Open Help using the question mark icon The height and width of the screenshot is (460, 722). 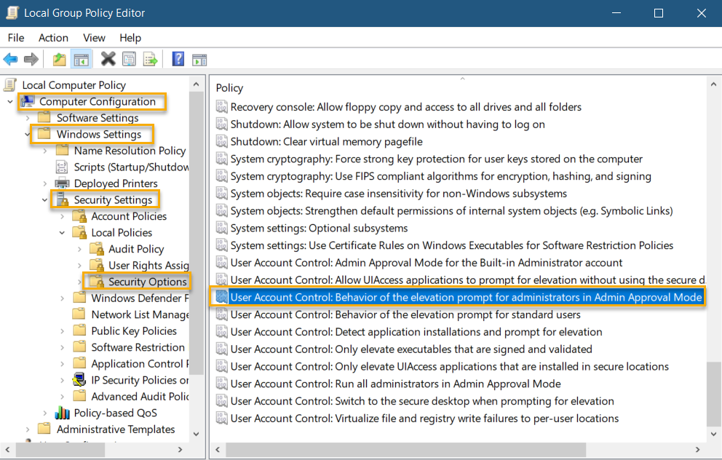[177, 59]
